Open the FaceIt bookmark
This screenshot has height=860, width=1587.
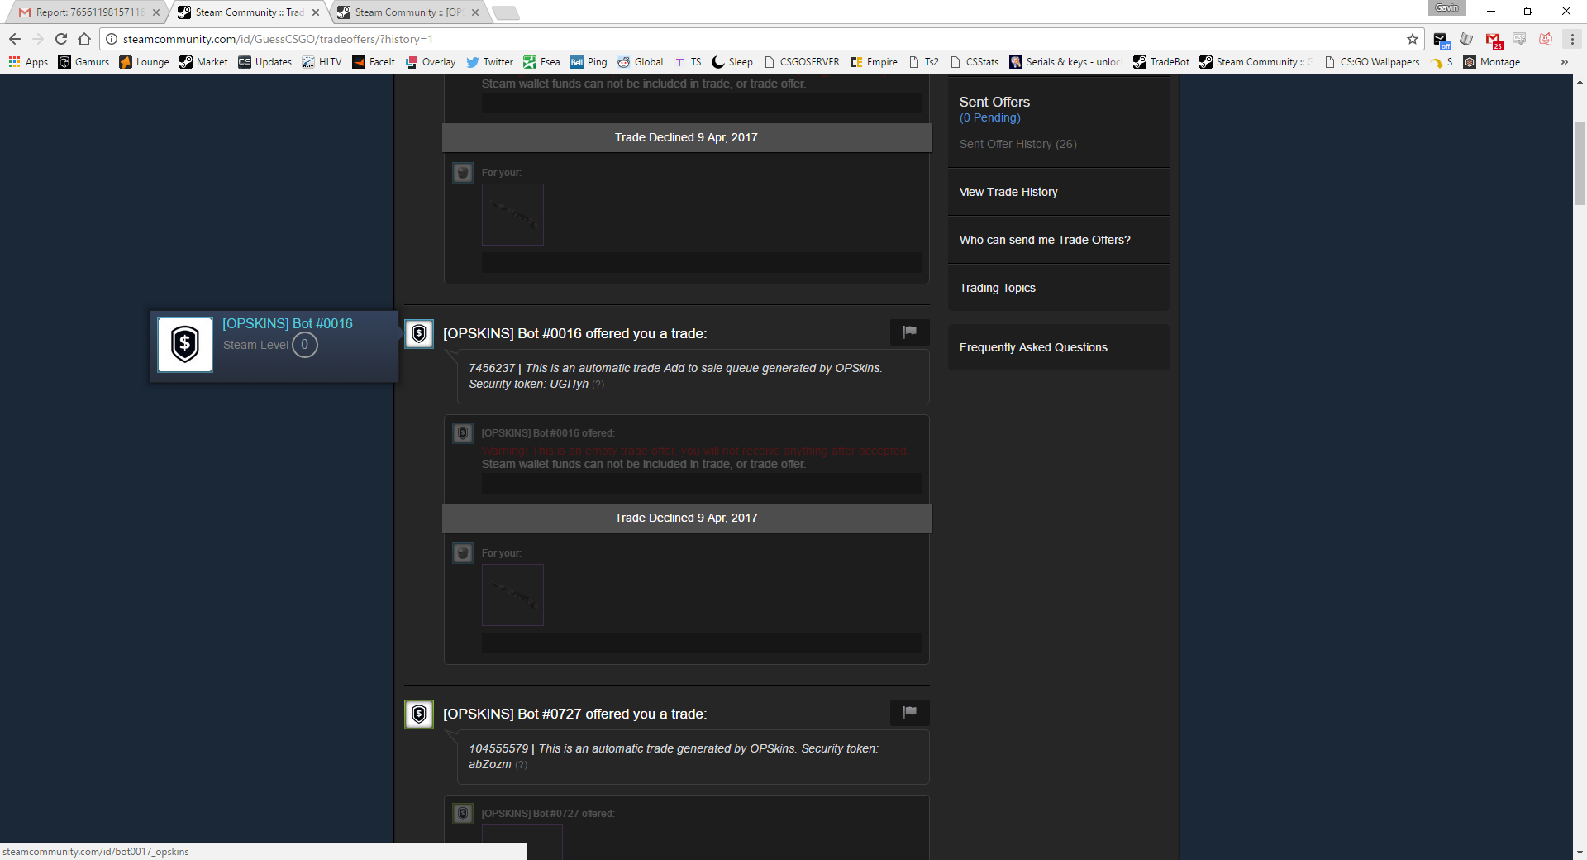pos(374,62)
